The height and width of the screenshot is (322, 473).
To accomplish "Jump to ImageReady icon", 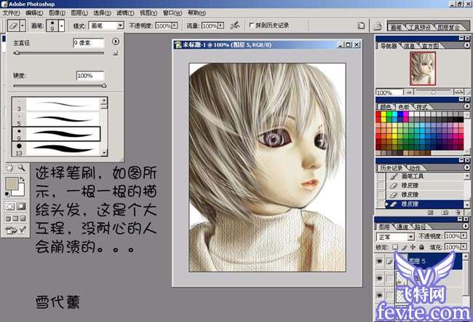I will coord(15,230).
